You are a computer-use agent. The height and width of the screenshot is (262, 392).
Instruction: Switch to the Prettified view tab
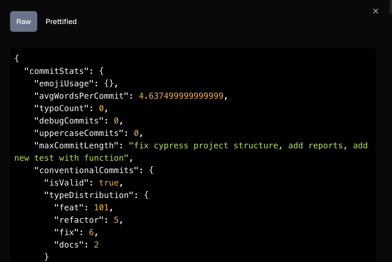point(61,21)
